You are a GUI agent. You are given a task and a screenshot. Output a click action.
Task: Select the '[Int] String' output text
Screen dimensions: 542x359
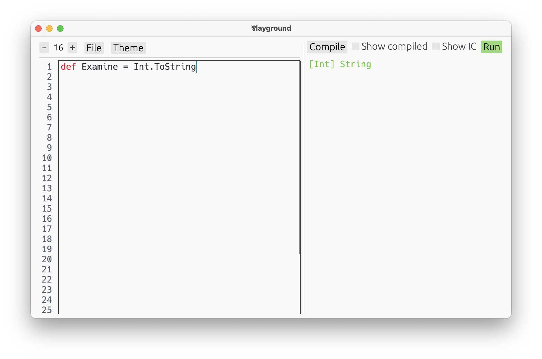(x=340, y=64)
